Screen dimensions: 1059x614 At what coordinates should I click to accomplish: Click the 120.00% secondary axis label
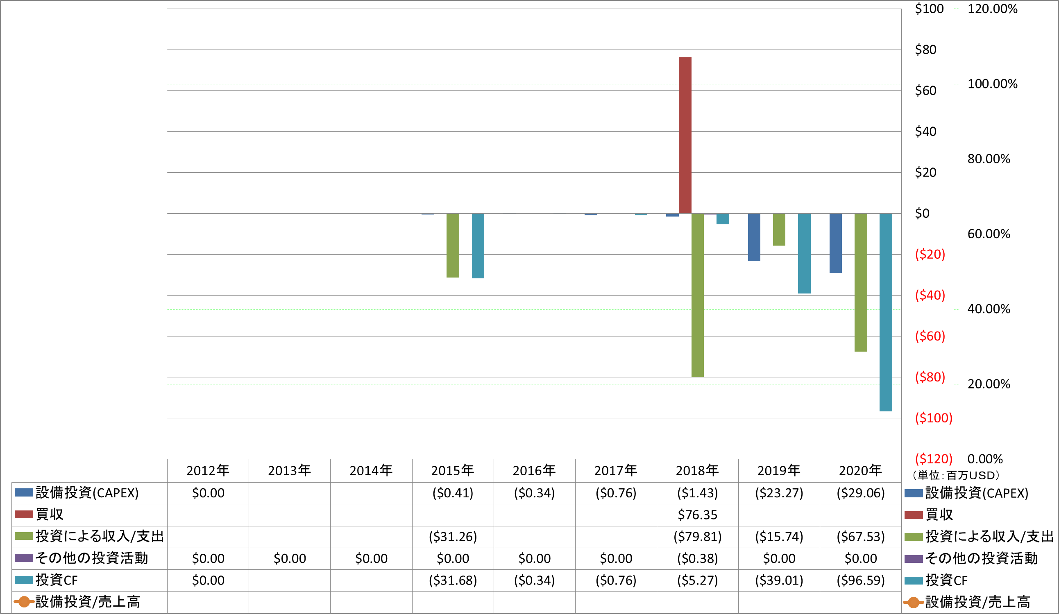pos(993,9)
